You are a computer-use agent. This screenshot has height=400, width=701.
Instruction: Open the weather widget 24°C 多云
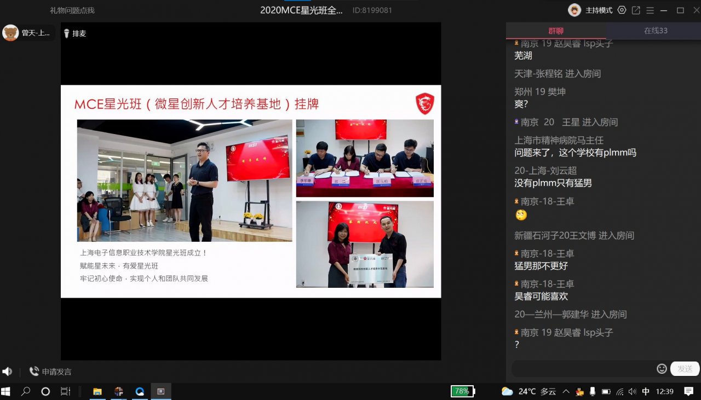tap(528, 391)
